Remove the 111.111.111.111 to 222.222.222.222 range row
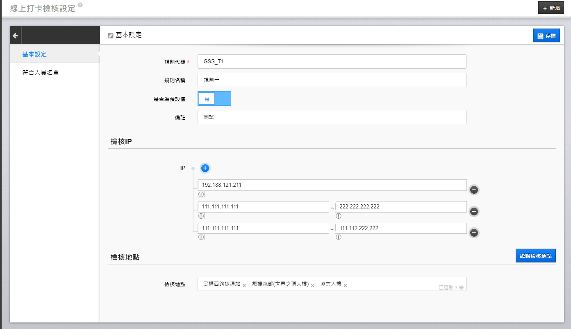 coord(474,211)
